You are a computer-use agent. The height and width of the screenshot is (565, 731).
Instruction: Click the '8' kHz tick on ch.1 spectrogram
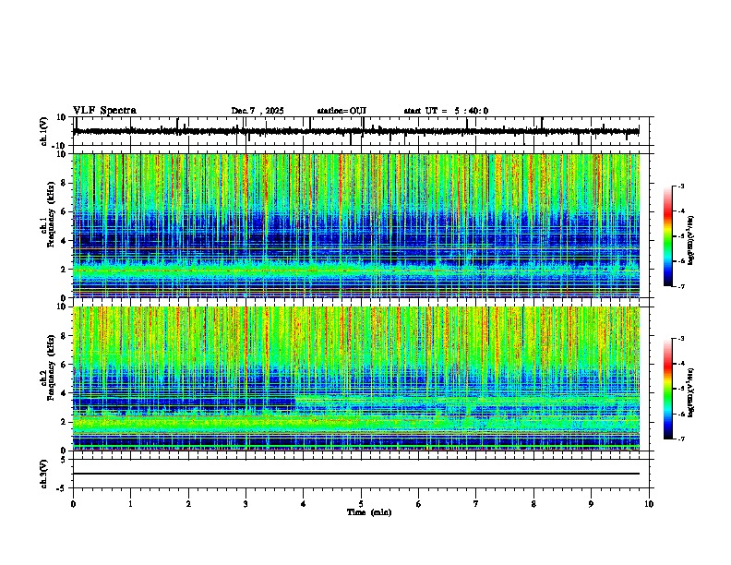click(x=65, y=183)
